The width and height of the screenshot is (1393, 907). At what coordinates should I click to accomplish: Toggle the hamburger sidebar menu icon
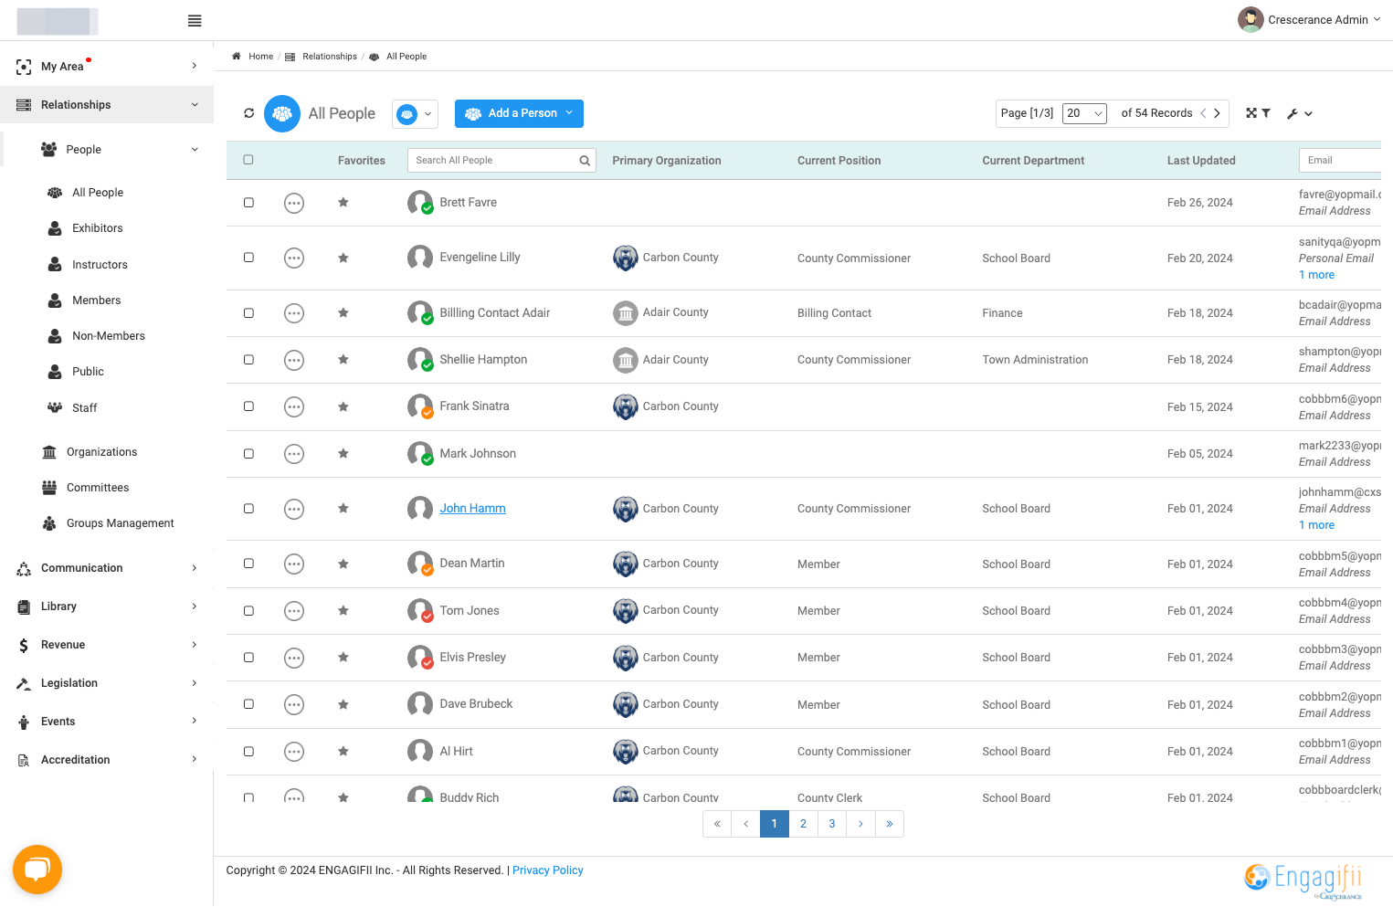tap(195, 21)
